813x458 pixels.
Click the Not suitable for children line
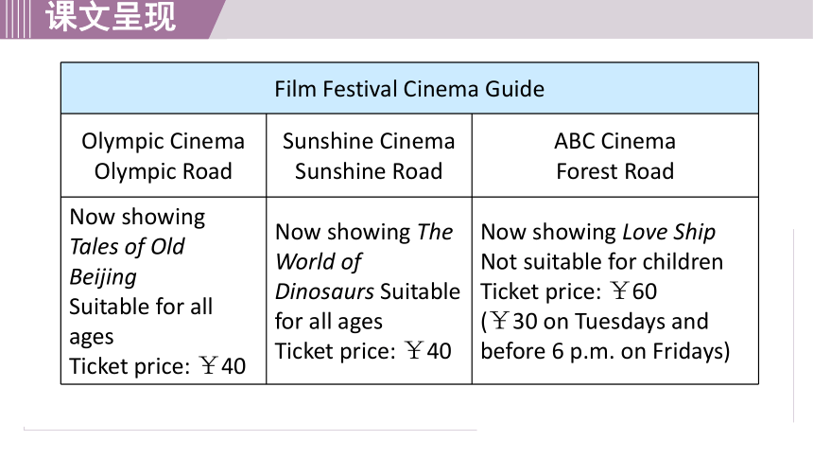(x=602, y=262)
